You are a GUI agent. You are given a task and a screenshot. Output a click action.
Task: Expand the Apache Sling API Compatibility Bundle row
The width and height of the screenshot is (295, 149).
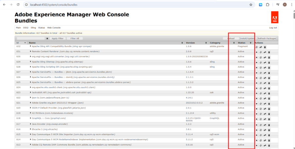point(30,46)
